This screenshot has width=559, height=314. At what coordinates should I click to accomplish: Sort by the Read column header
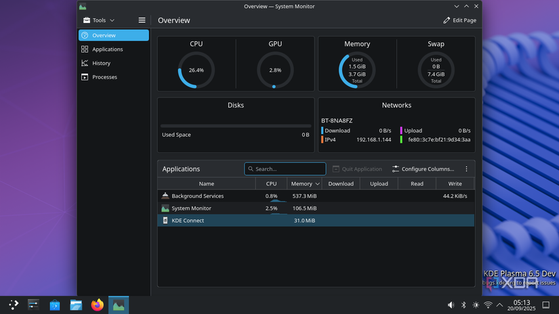[x=417, y=183]
